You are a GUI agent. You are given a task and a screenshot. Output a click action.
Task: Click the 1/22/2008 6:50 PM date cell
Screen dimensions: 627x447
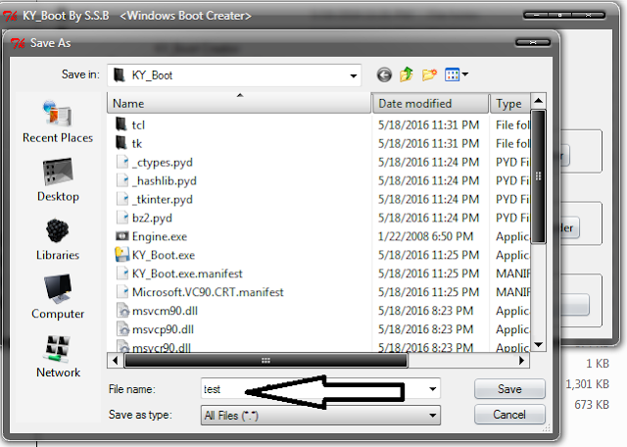425,236
